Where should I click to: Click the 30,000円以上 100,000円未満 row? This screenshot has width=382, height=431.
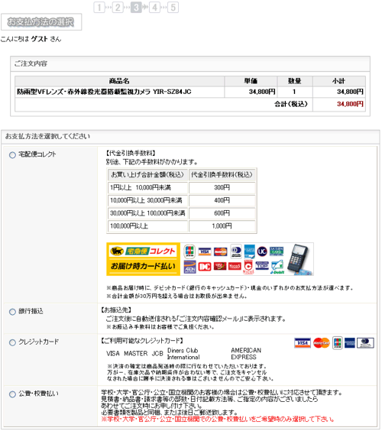click(x=182, y=213)
